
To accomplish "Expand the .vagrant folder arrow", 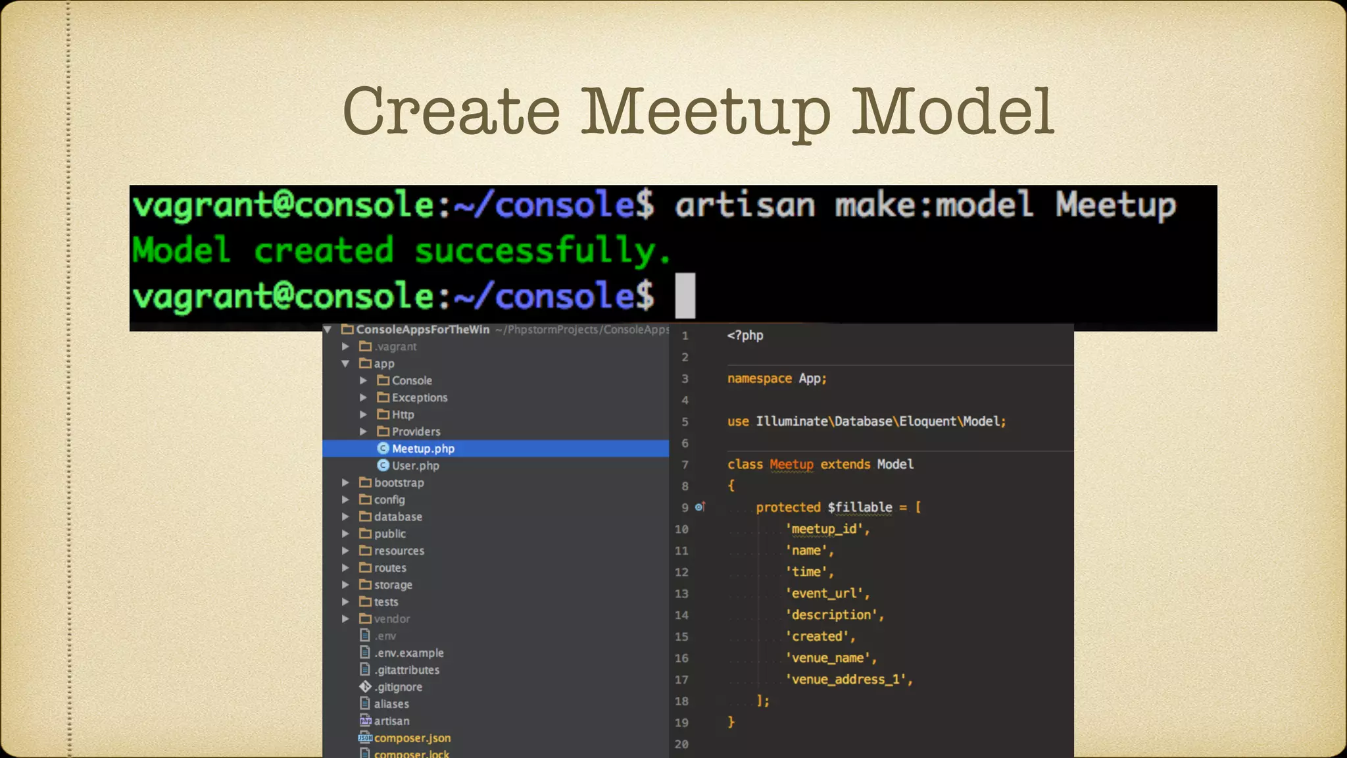I will point(345,346).
